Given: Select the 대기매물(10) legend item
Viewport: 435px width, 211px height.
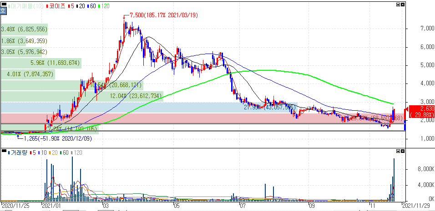Looking at the screenshot, I should tap(26, 6).
